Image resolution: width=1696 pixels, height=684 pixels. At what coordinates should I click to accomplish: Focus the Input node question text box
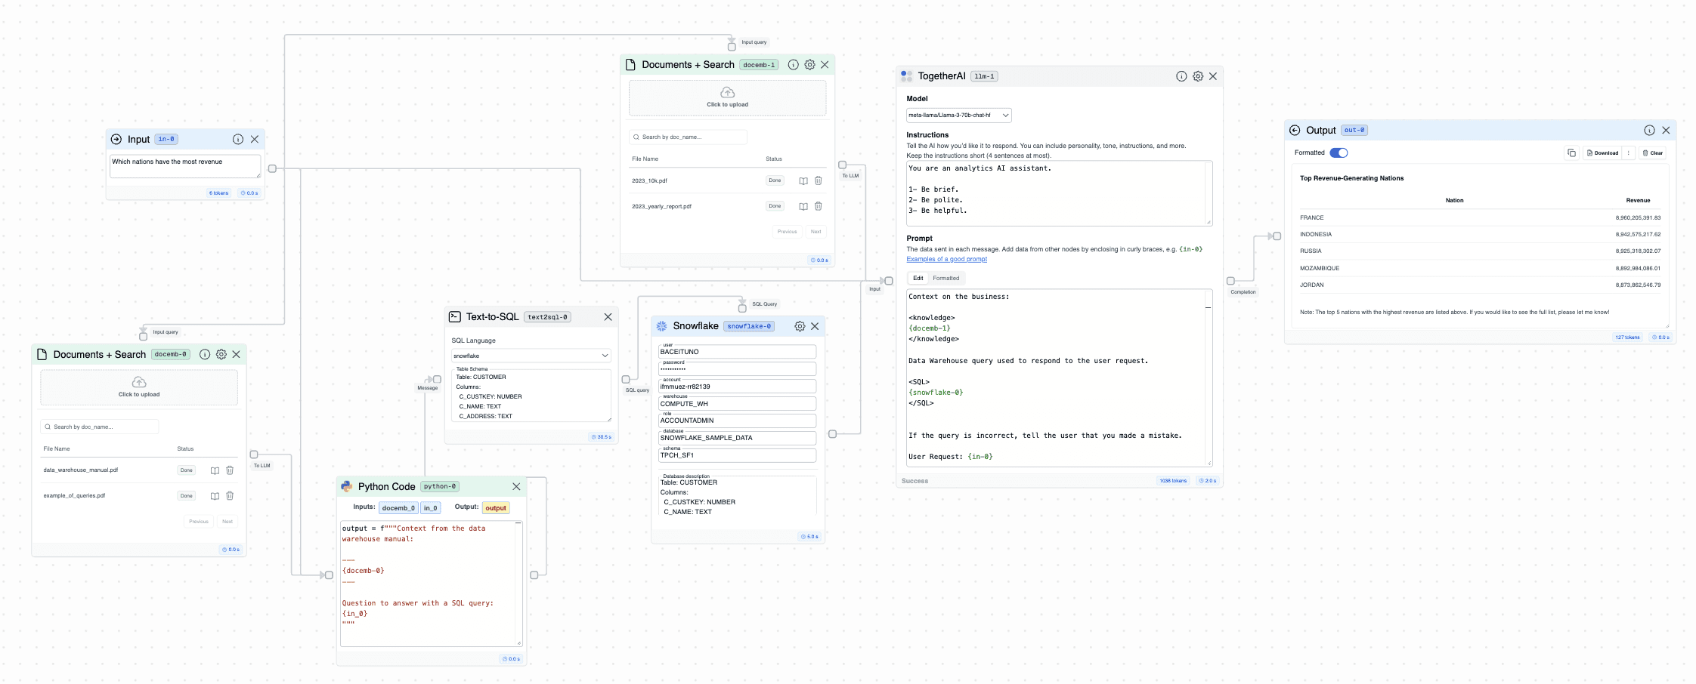click(x=185, y=166)
